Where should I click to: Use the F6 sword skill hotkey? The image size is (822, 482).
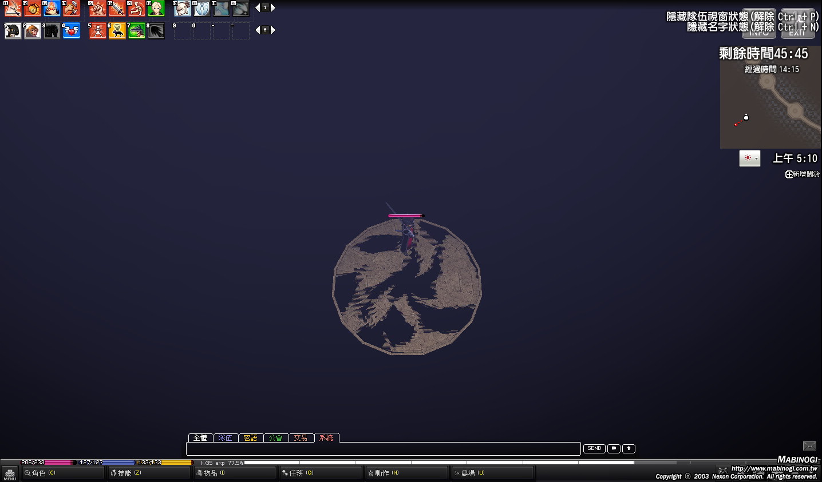(117, 9)
